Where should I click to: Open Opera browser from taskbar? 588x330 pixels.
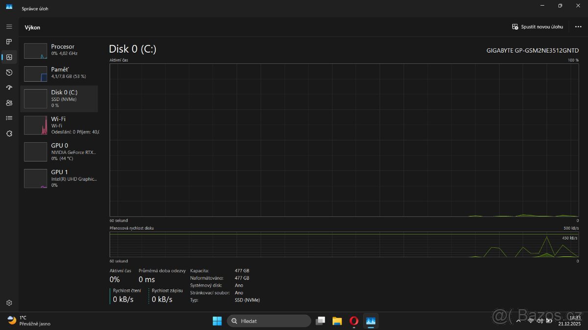pyautogui.click(x=354, y=321)
